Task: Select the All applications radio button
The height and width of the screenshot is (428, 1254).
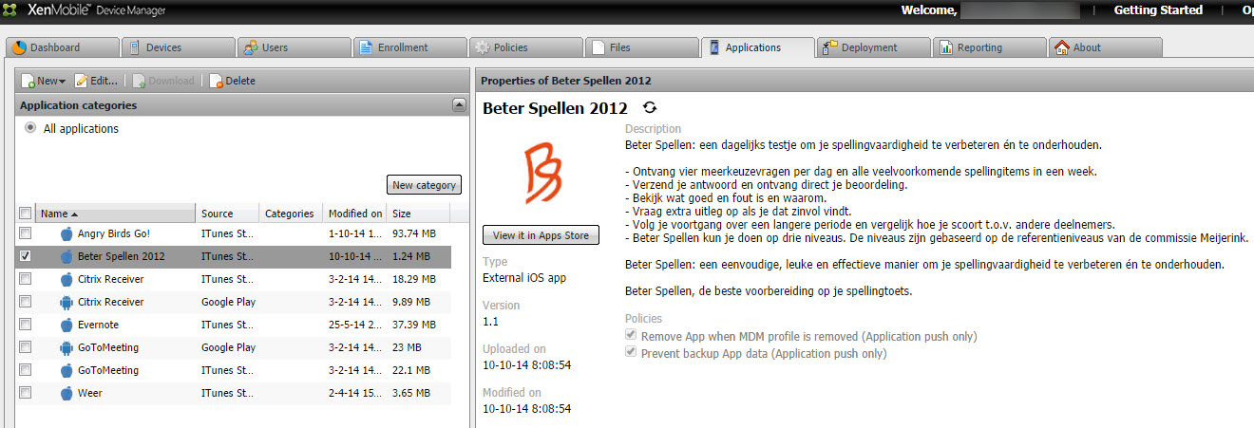Action: click(x=30, y=128)
